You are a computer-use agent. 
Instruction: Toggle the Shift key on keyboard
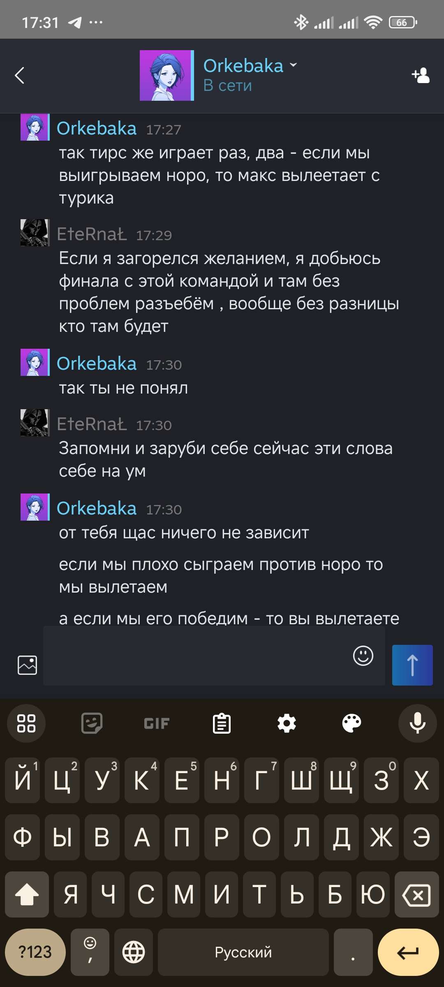[x=27, y=894]
